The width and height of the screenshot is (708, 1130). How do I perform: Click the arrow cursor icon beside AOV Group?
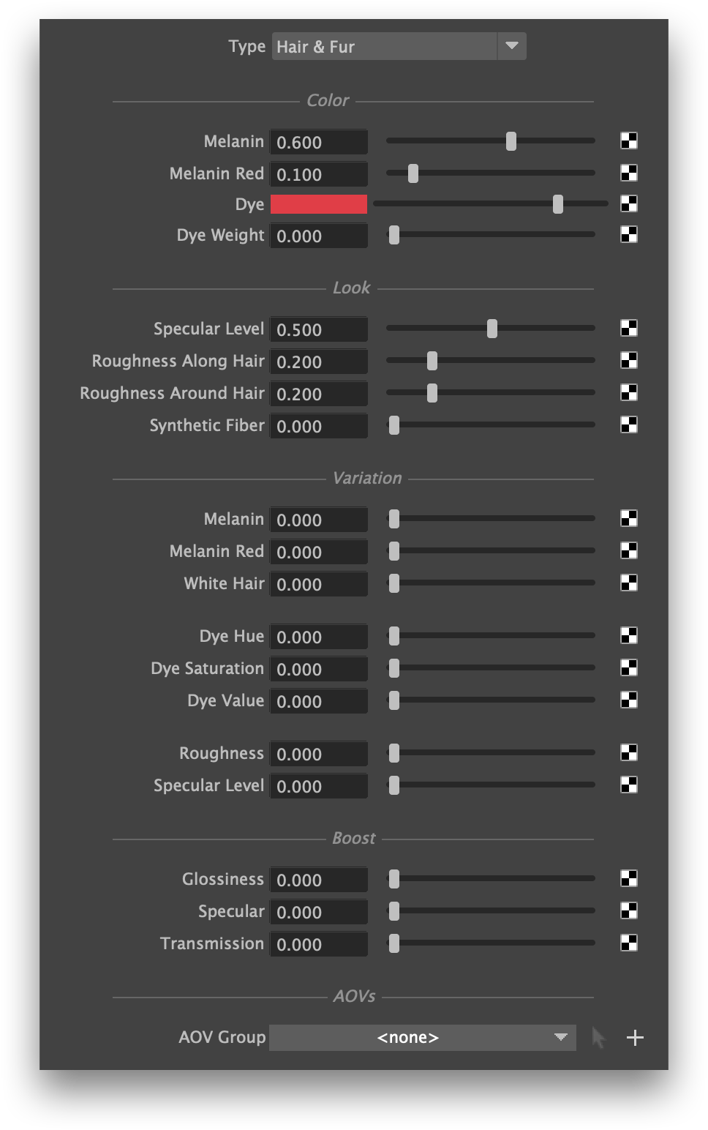click(599, 1037)
